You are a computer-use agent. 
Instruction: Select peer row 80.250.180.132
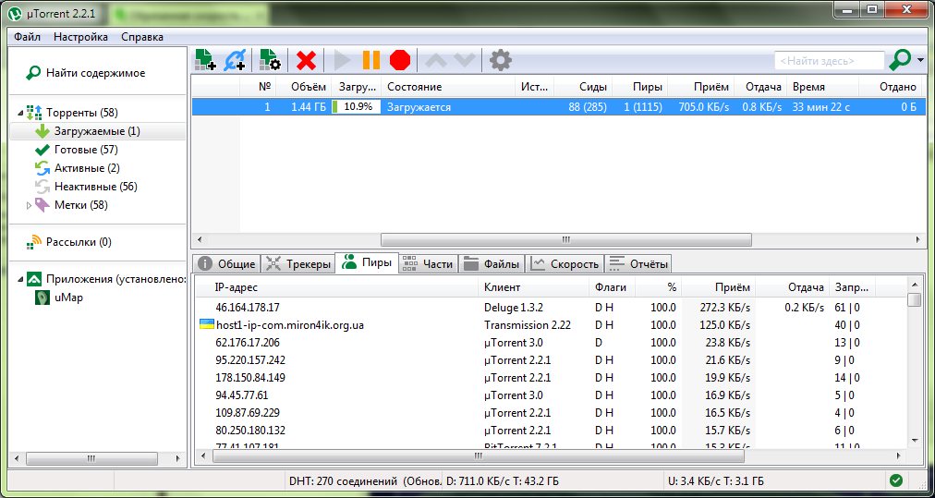[x=552, y=430]
